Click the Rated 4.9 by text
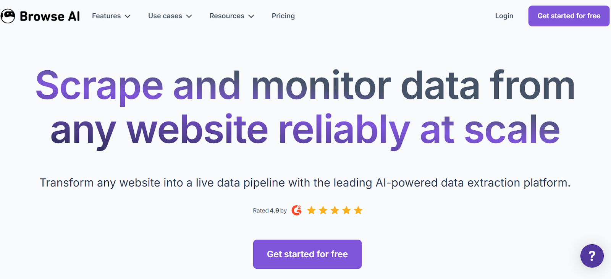 pos(270,211)
